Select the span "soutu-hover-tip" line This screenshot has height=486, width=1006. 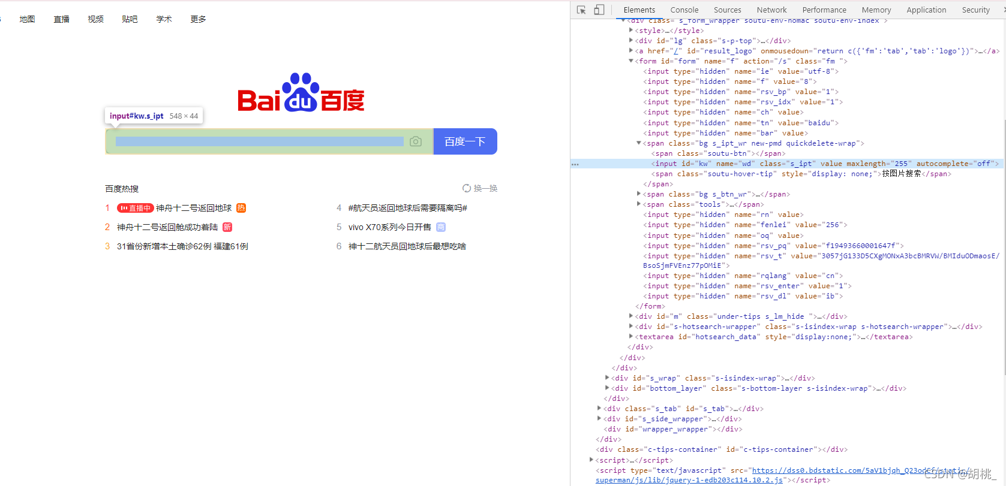[x=801, y=174]
